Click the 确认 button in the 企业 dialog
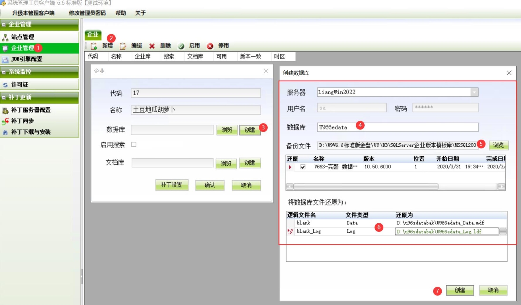The height and width of the screenshot is (305, 521). [210, 185]
